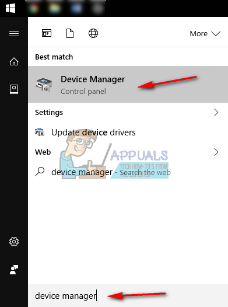Filter results by Documents icon
Viewport: 228px width, 307px height.
point(70,33)
